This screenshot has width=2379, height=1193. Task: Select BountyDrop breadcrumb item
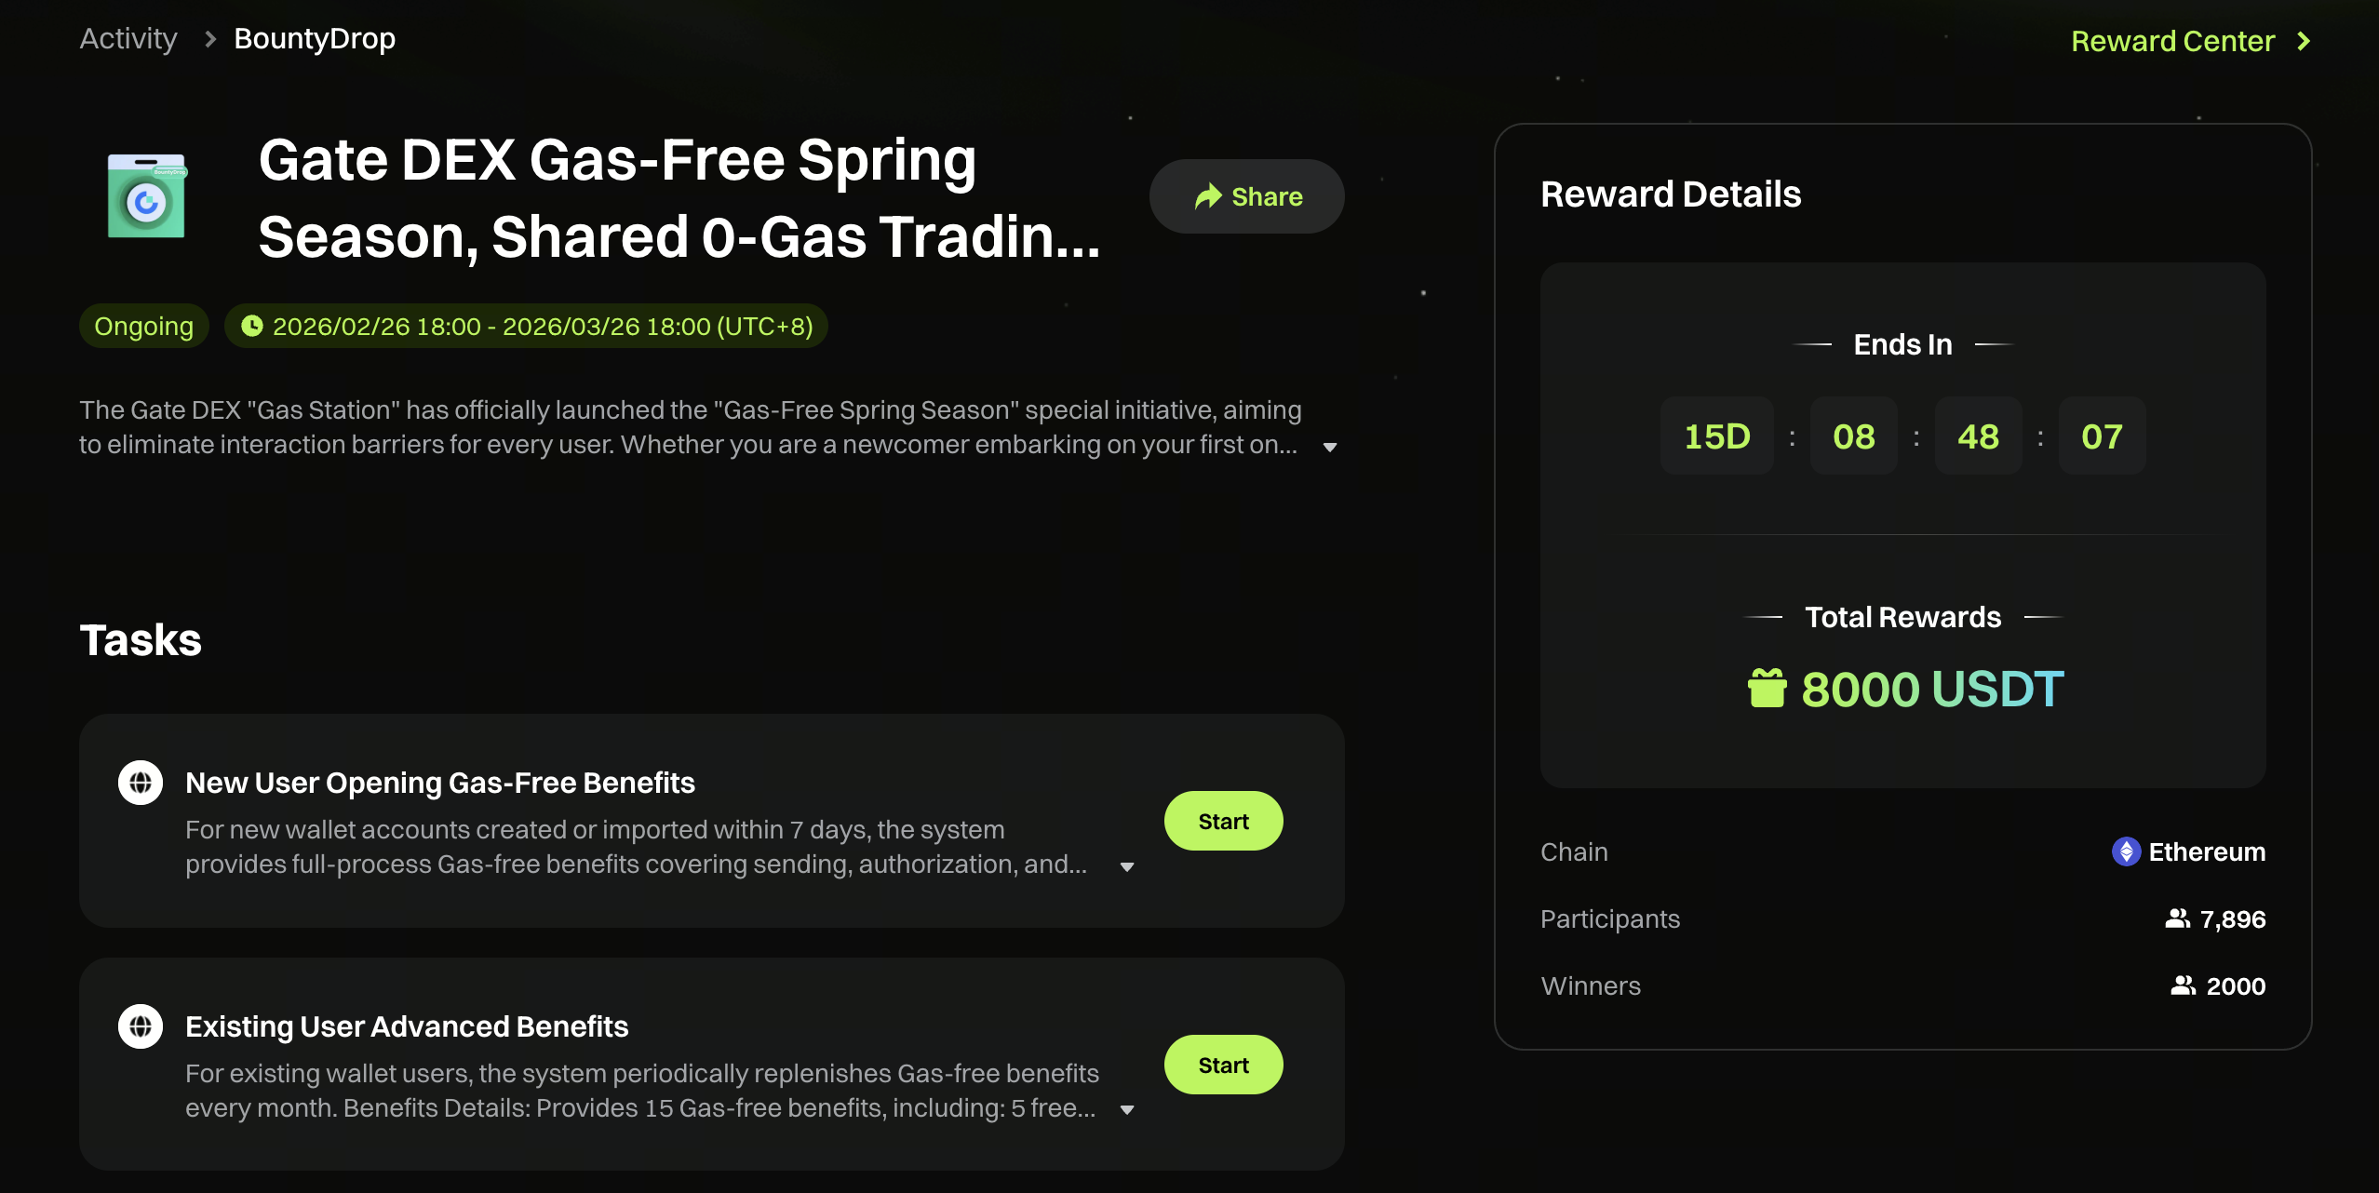pos(315,39)
